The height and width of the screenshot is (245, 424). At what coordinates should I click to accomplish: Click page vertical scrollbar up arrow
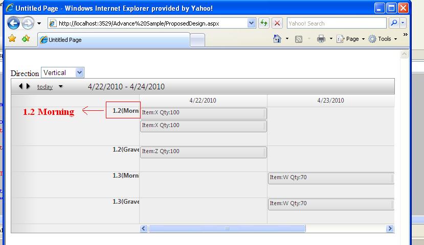click(404, 54)
